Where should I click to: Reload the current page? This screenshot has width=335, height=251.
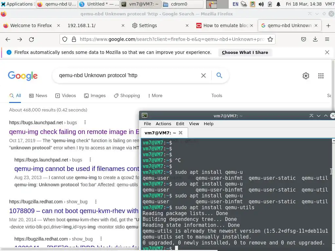[x=31, y=39]
